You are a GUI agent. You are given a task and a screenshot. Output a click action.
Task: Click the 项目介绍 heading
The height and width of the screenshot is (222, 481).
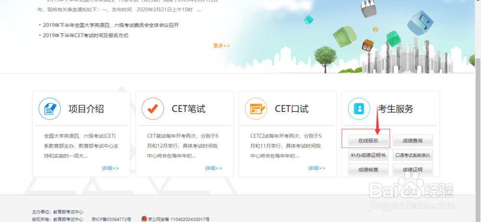click(x=86, y=109)
